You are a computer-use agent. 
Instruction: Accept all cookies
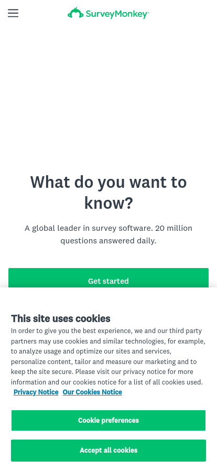click(108, 450)
